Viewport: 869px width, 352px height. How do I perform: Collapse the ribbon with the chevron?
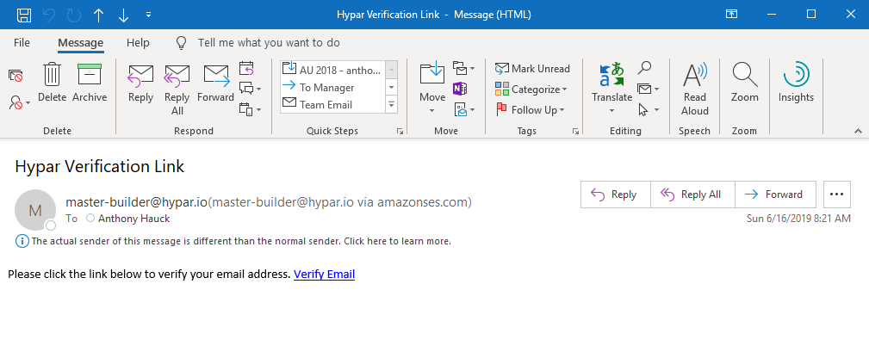coord(858,132)
